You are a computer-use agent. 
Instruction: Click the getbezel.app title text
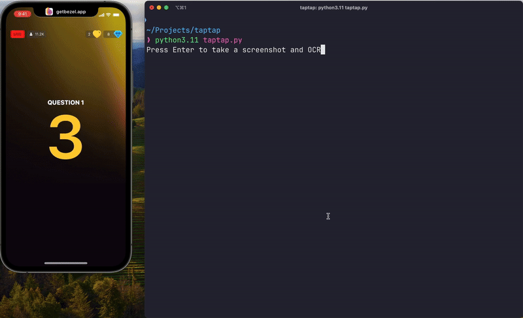(x=71, y=12)
